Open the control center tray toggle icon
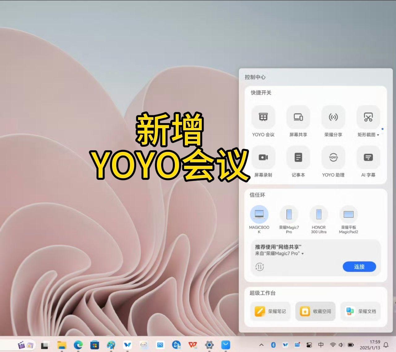Viewport: 396px width, 352px height. click(x=309, y=345)
